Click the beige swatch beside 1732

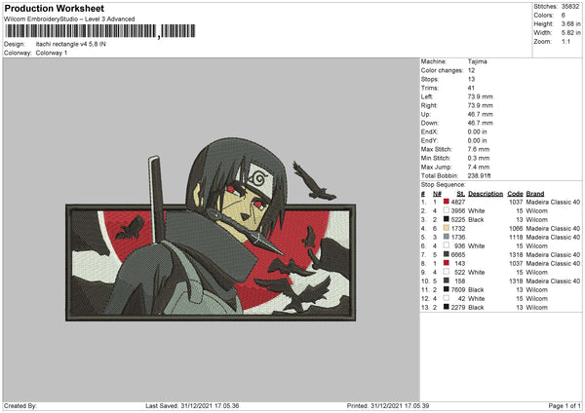pyautogui.click(x=446, y=228)
